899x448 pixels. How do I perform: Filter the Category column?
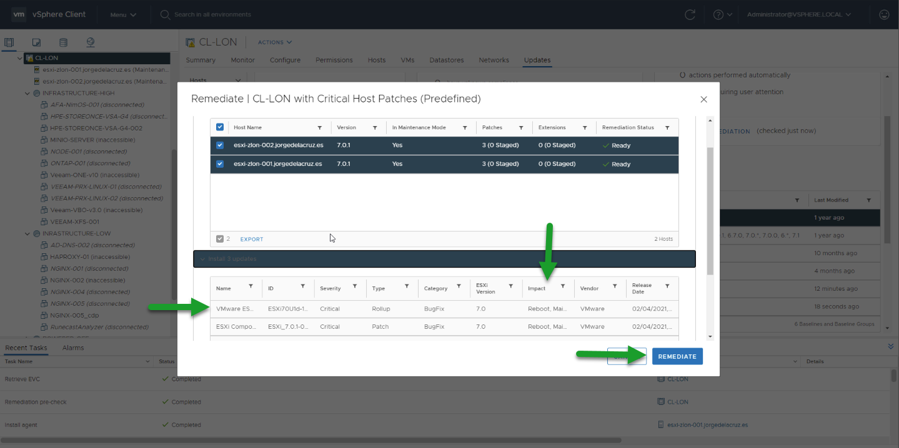[x=459, y=286]
